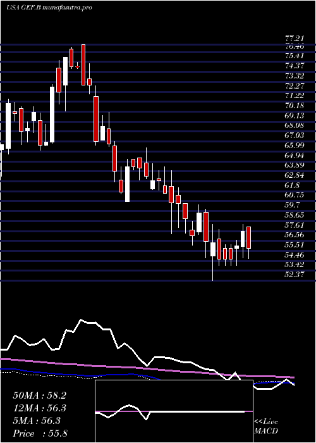Click the USA GEF.B munafasutra.pro title text
The image size is (316, 443).
(x=49, y=8)
